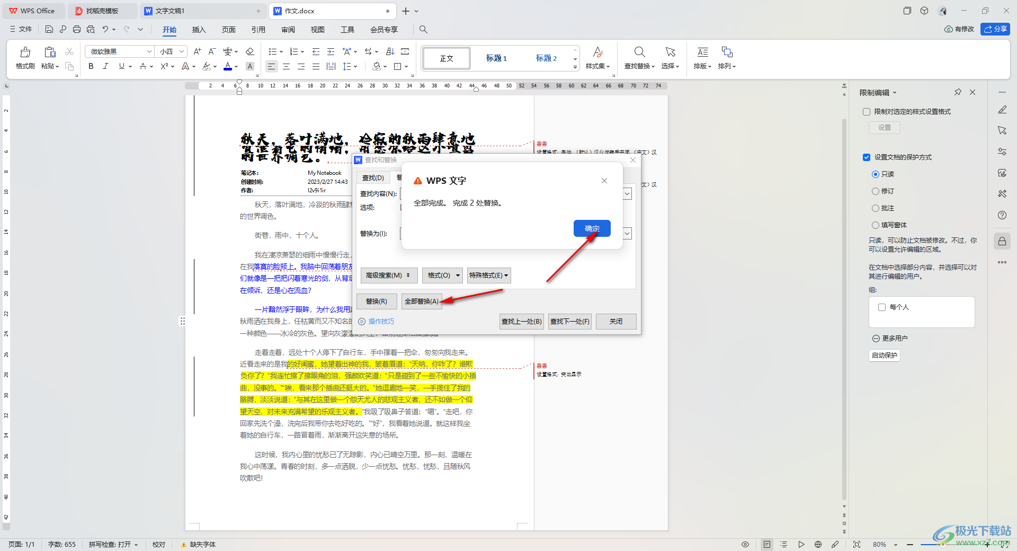
Task: Pin the Restrict Editing panel
Action: [958, 92]
